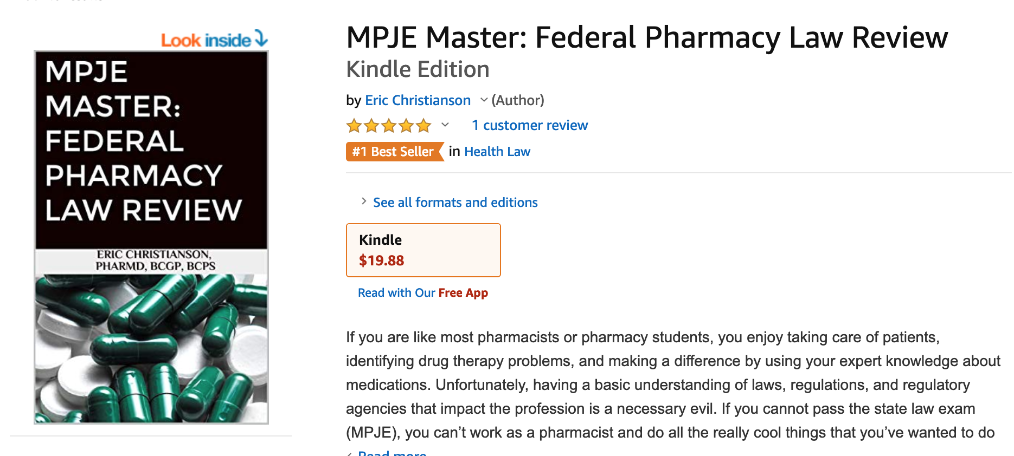The width and height of the screenshot is (1014, 456).
Task: Open See all formats and editions
Action: coord(455,203)
